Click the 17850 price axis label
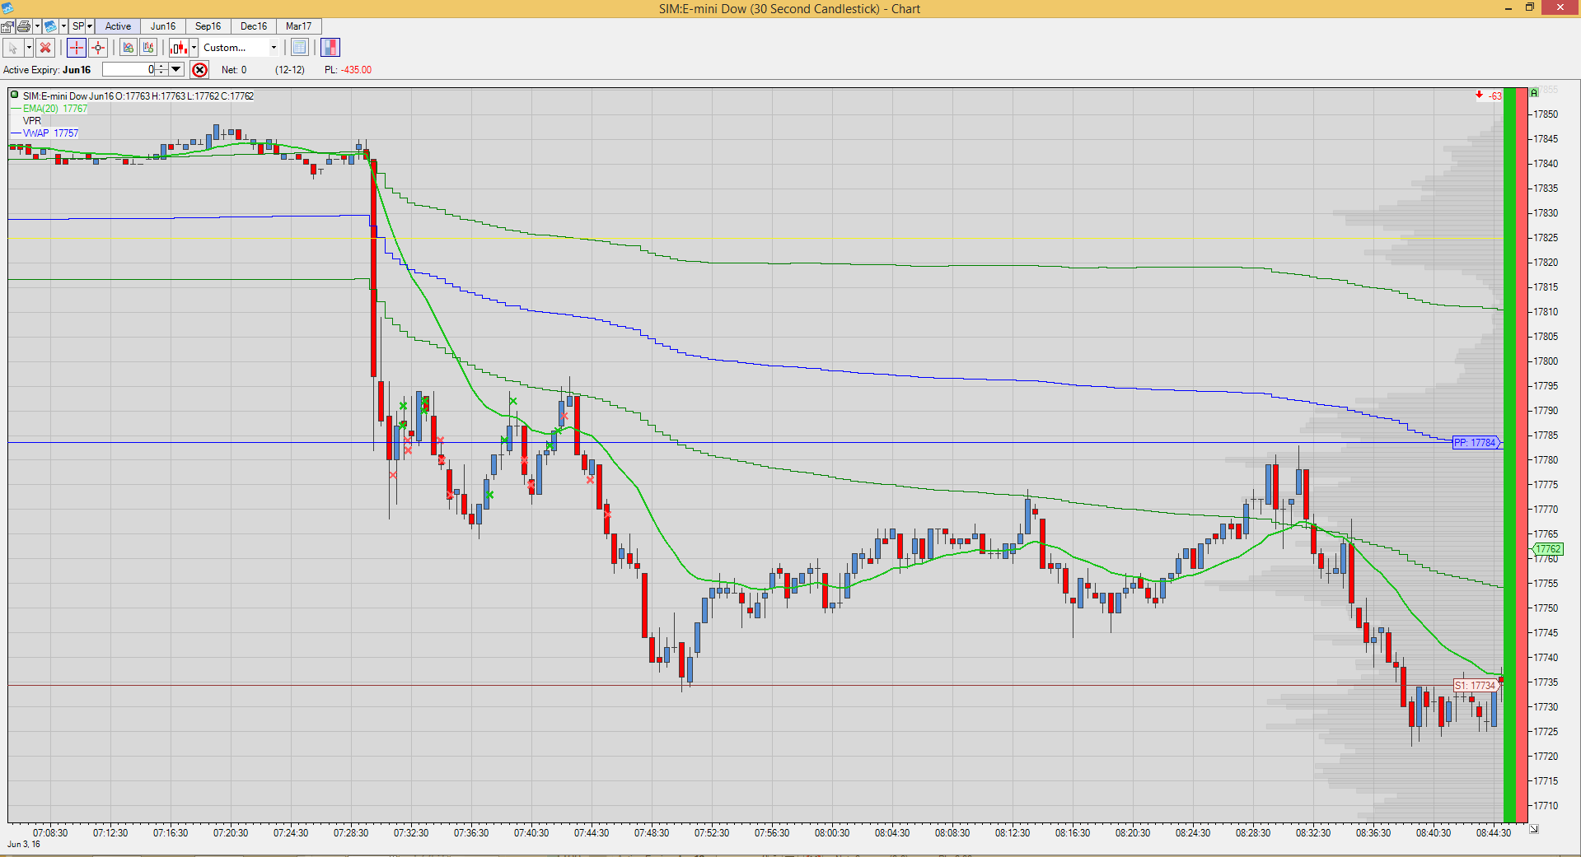 coord(1546,114)
